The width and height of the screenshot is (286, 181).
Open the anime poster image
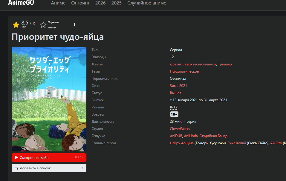pos(49,99)
